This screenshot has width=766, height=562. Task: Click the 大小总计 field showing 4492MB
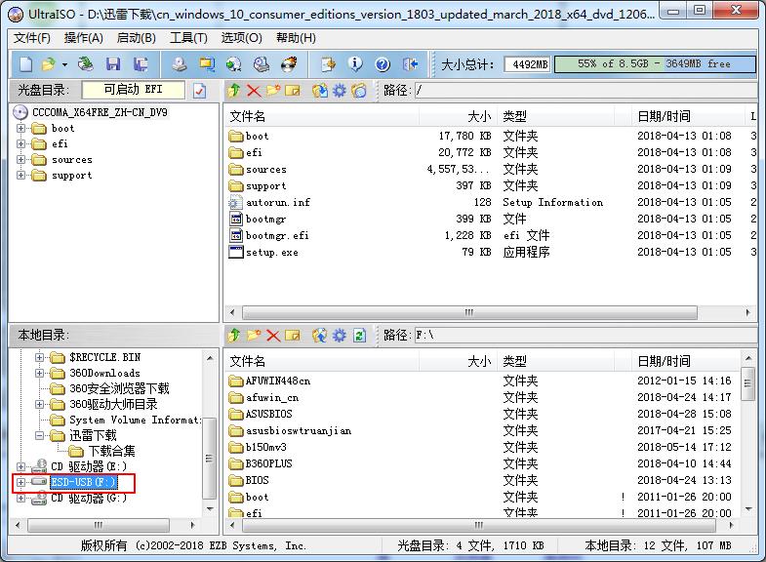pyautogui.click(x=527, y=64)
